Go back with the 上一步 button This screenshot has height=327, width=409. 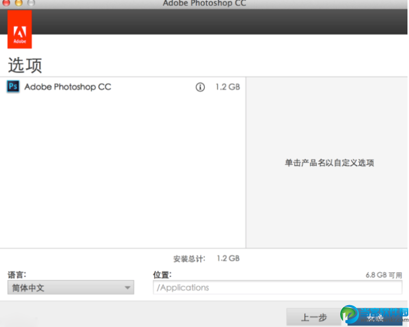point(314,317)
